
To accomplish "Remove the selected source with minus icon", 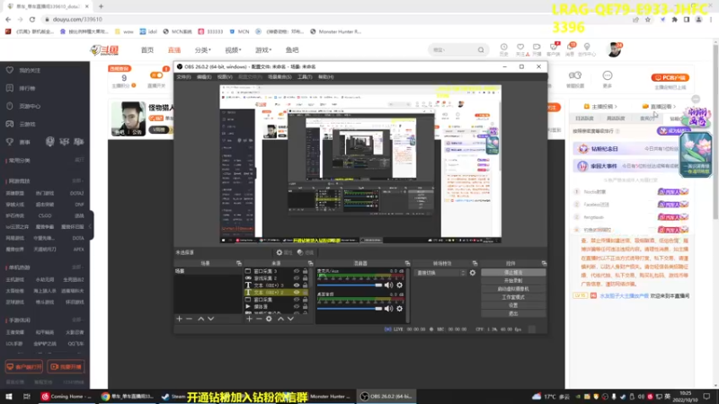I will (259, 319).
